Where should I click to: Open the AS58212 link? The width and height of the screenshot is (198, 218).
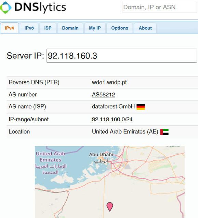103,95
